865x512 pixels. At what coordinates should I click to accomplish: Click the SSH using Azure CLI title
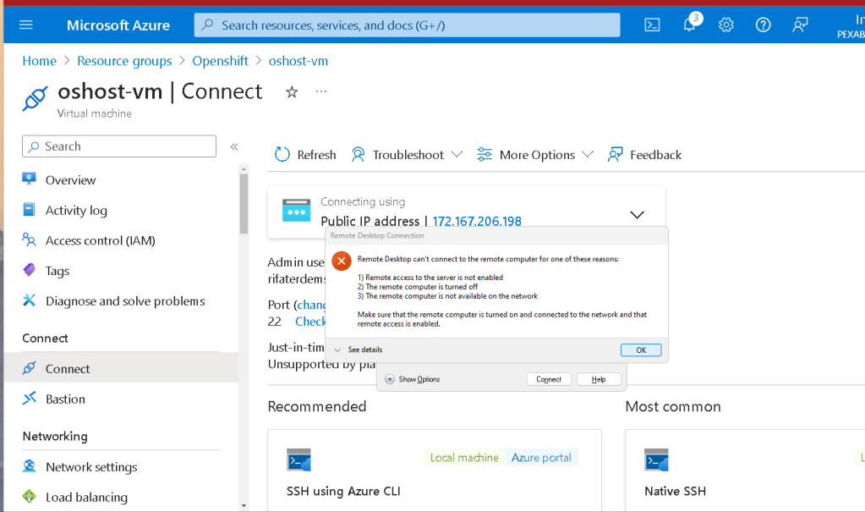coord(343,491)
